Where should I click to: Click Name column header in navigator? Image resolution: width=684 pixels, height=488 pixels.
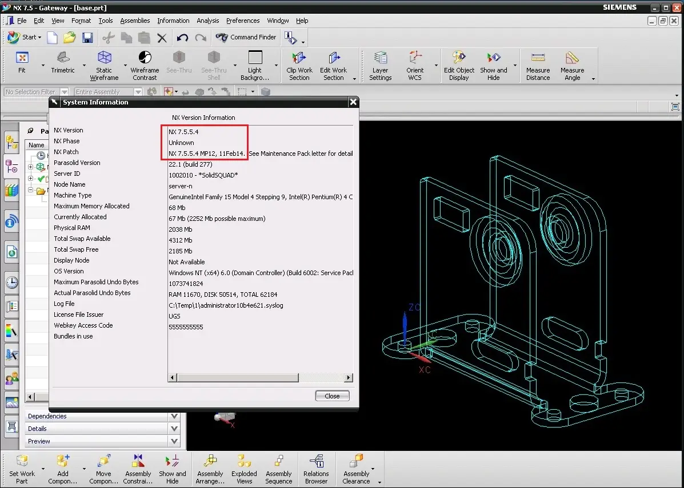click(36, 145)
